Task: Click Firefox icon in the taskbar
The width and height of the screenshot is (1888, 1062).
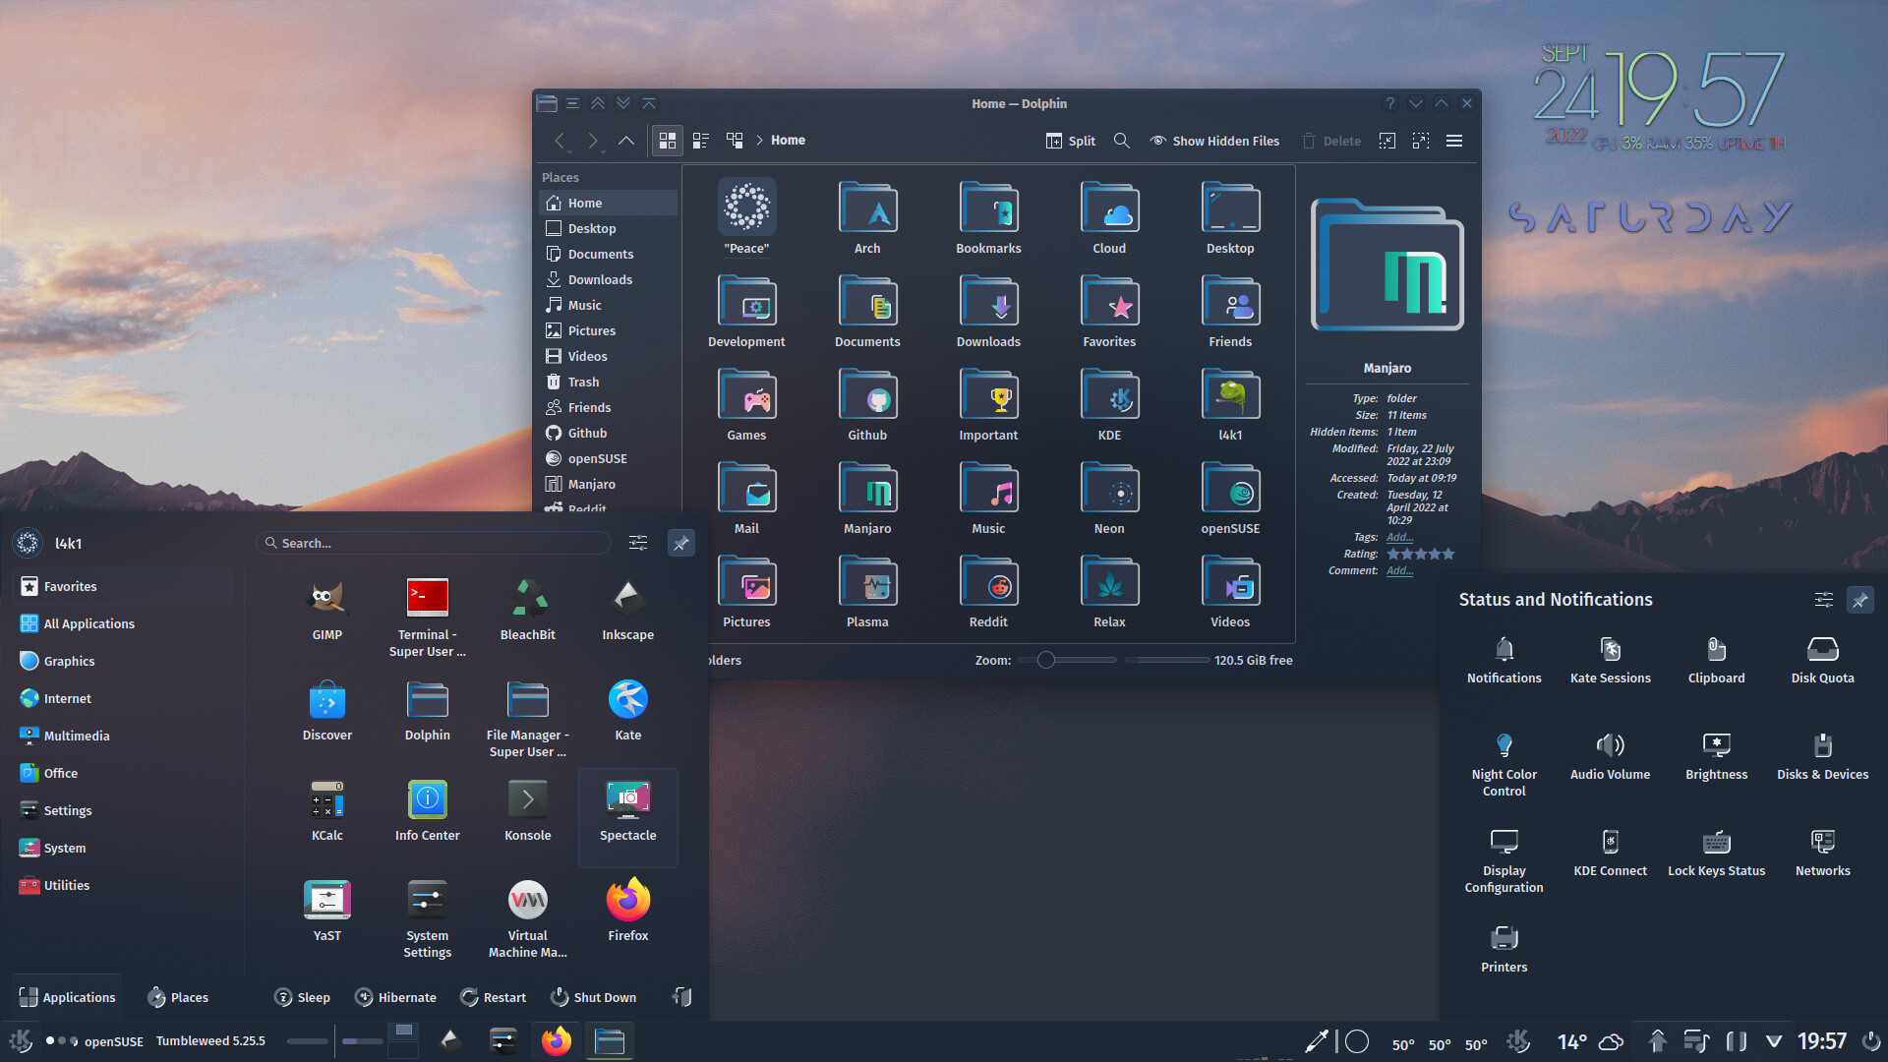Action: (x=557, y=1040)
